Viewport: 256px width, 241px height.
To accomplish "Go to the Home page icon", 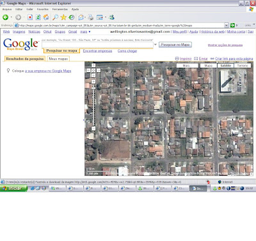I will pyautogui.click(x=46, y=17).
